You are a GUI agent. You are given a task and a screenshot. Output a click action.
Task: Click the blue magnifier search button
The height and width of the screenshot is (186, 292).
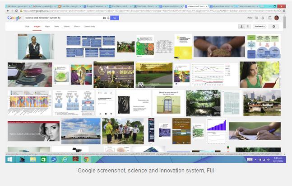point(115,18)
